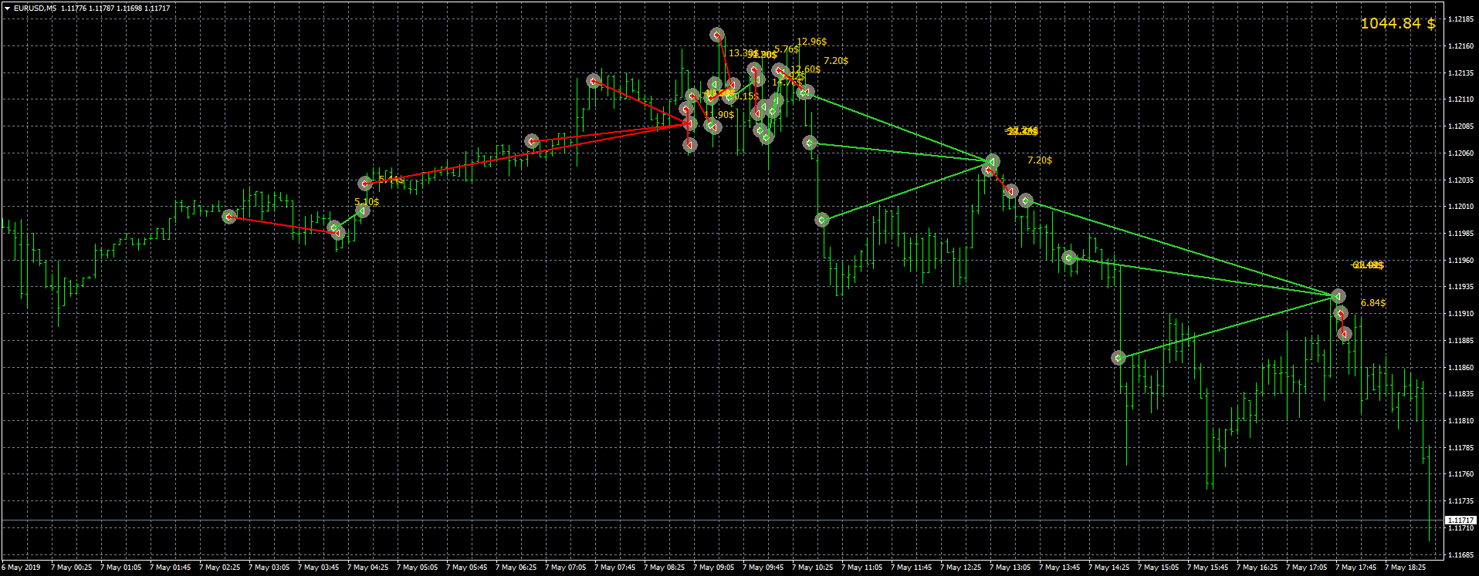Open the chart menu triangle beside EURUSD,M5
The image size is (1479, 576).
[7, 8]
